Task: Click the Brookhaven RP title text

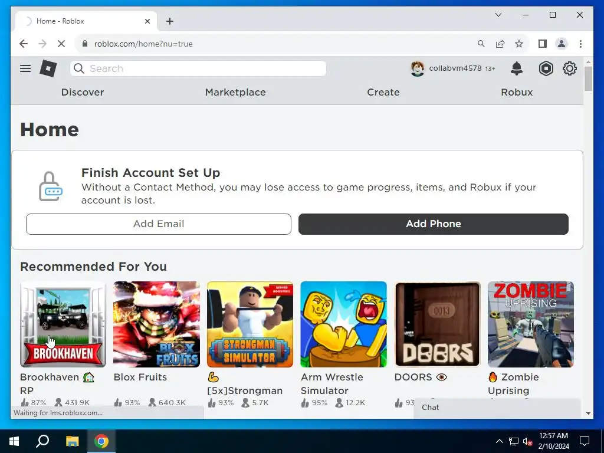Action: click(x=57, y=383)
